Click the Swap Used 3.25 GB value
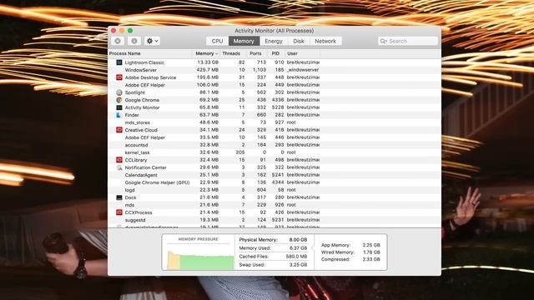 pyautogui.click(x=299, y=265)
